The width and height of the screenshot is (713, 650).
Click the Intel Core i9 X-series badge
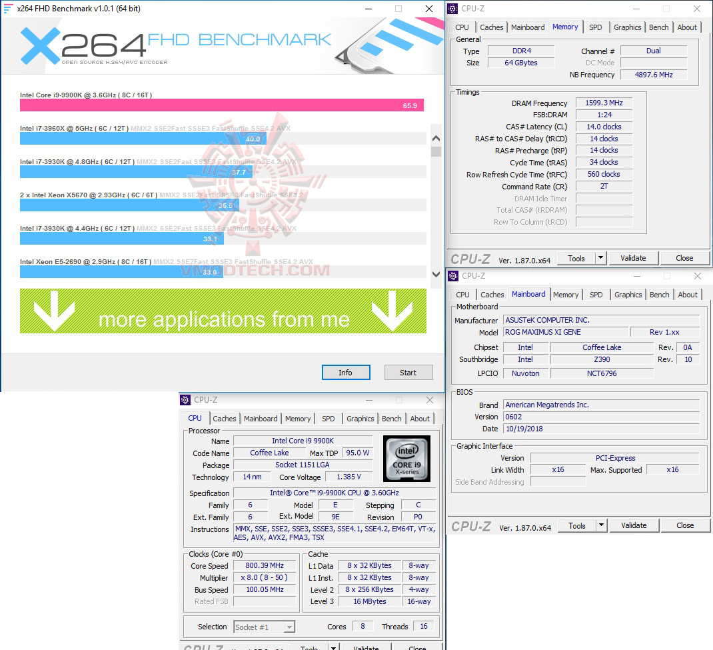[x=406, y=458]
